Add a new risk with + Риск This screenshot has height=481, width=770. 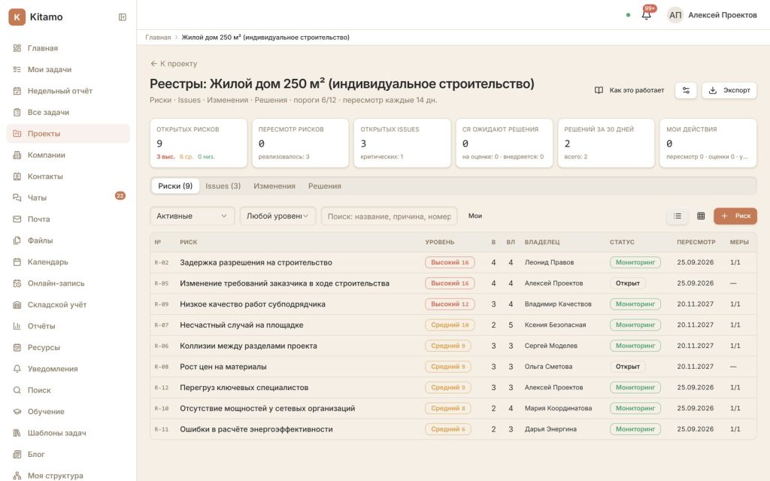coord(735,216)
